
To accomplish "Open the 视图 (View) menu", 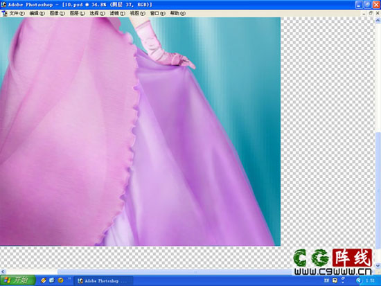I will [x=138, y=13].
